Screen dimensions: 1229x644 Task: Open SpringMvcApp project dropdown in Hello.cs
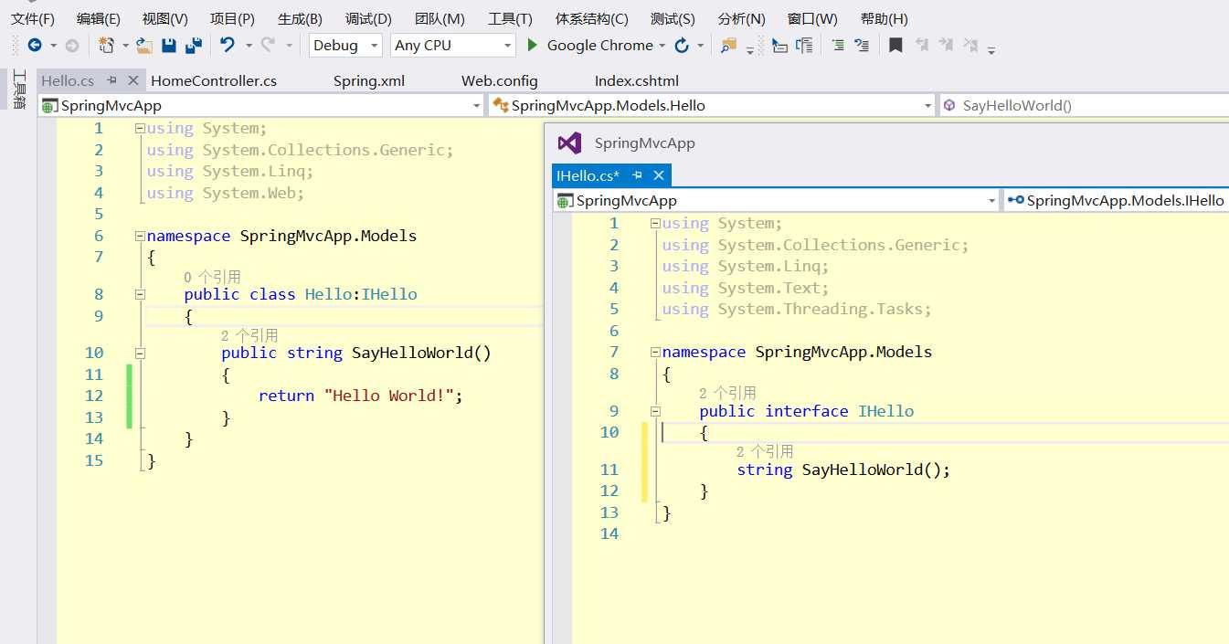261,105
